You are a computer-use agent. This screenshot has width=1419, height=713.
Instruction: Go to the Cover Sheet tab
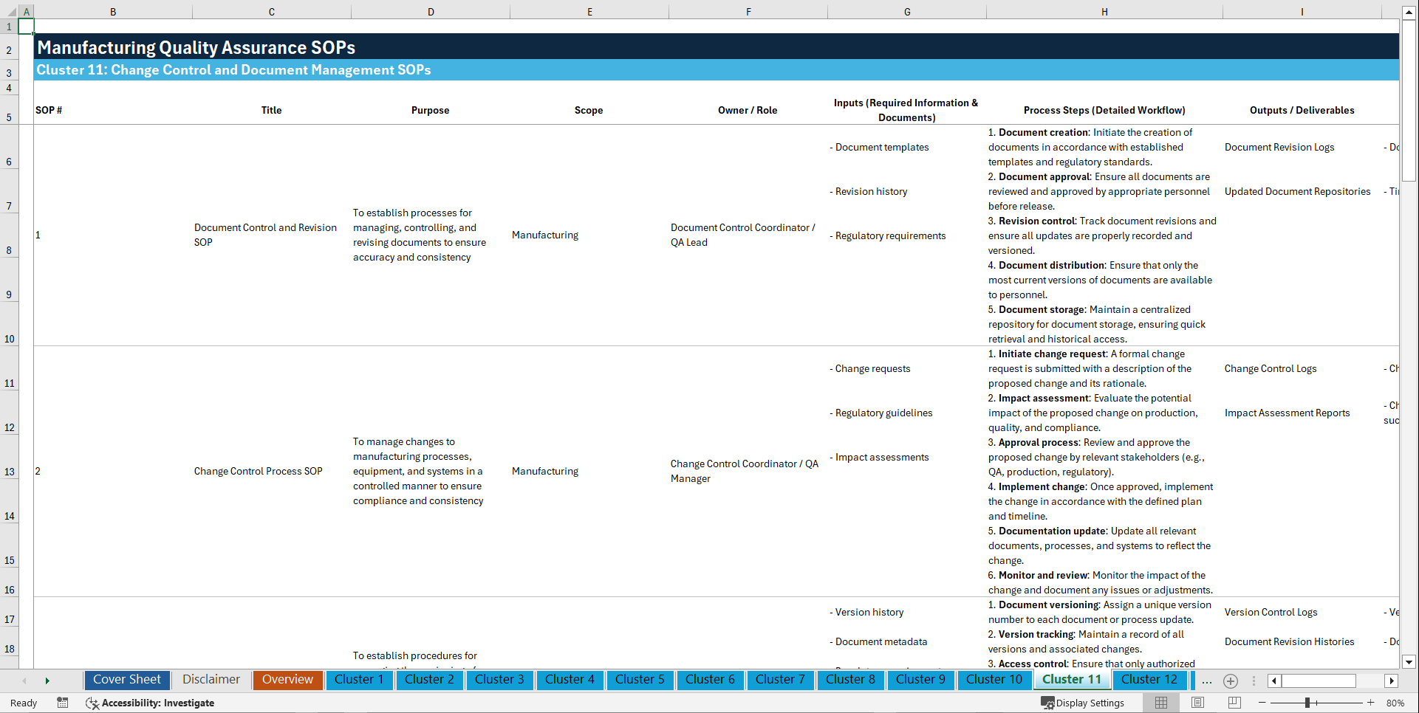pos(126,680)
